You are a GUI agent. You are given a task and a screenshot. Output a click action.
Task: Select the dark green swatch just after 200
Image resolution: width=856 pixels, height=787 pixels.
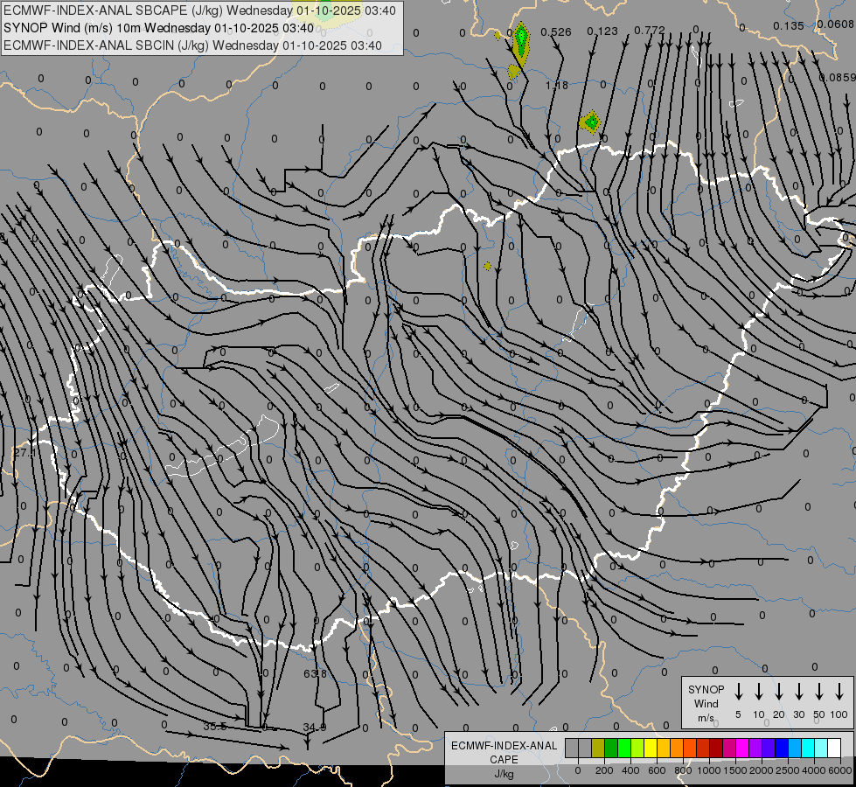(x=611, y=748)
